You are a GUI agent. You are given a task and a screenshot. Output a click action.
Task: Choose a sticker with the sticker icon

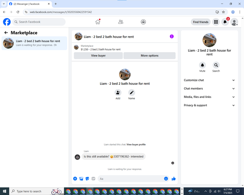pyautogui.click(x=87, y=179)
